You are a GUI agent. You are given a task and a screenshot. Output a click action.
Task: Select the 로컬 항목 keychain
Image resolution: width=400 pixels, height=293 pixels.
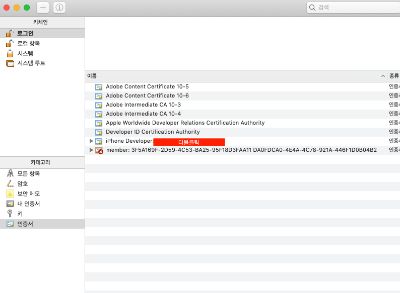42,43
